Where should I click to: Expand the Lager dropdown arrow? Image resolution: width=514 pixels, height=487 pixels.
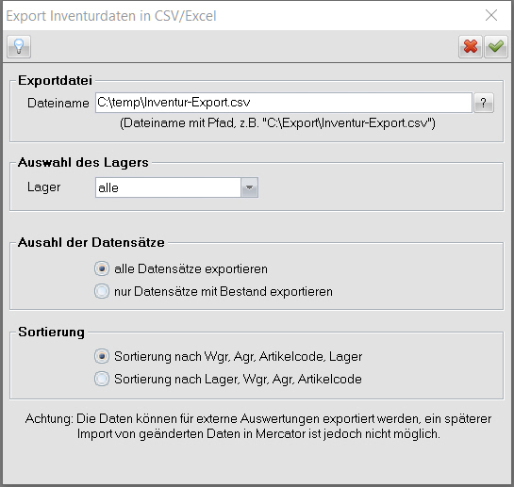click(250, 187)
